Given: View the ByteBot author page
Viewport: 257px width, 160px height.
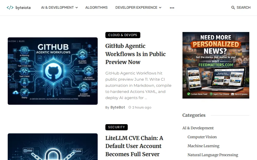Looking at the screenshot, I should tap(118, 107).
